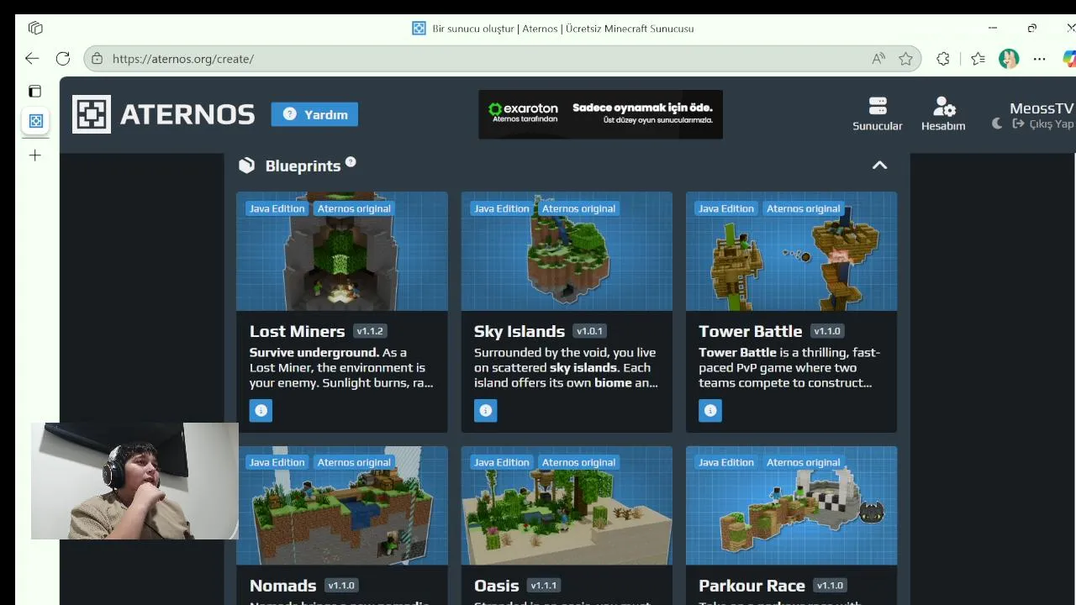
Task: Click the Sky Islands title
Action: (x=519, y=331)
